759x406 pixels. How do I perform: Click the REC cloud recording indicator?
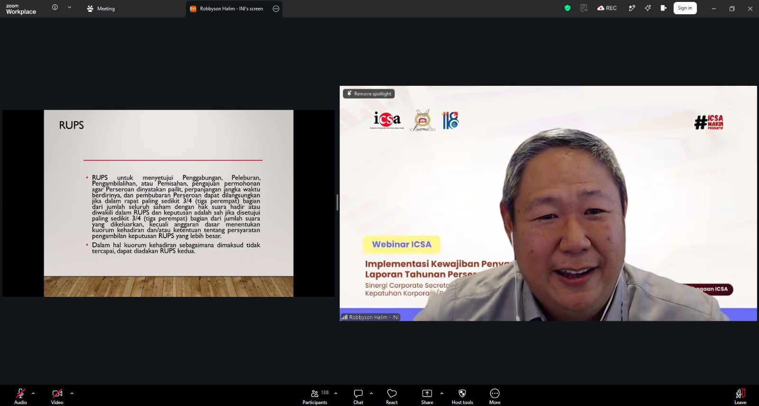[x=607, y=8]
